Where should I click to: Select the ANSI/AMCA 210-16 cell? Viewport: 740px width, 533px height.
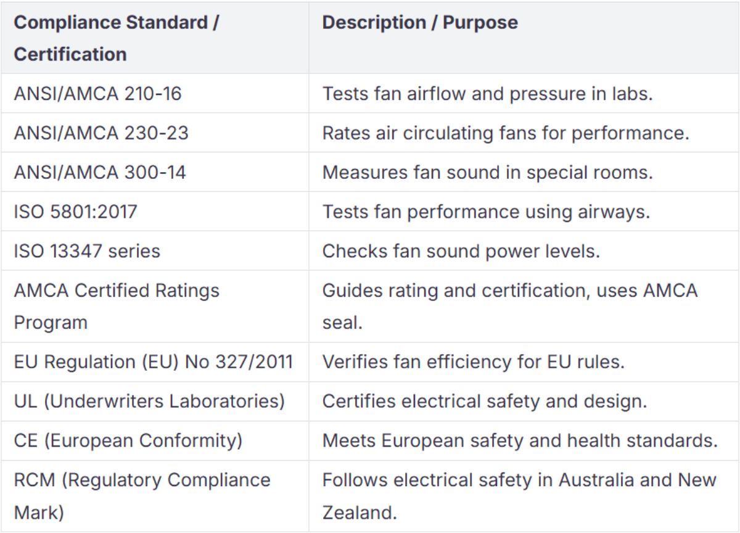coord(98,94)
